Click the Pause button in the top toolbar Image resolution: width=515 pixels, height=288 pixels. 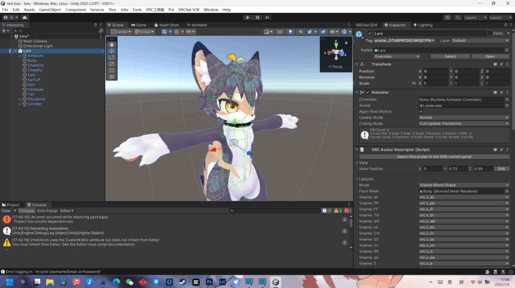tap(257, 18)
